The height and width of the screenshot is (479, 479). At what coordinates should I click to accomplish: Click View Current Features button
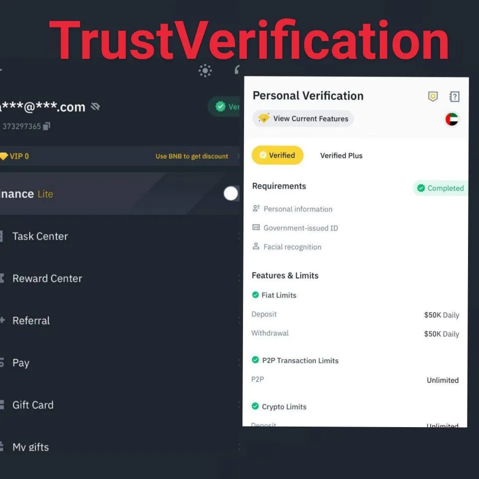[x=303, y=119]
